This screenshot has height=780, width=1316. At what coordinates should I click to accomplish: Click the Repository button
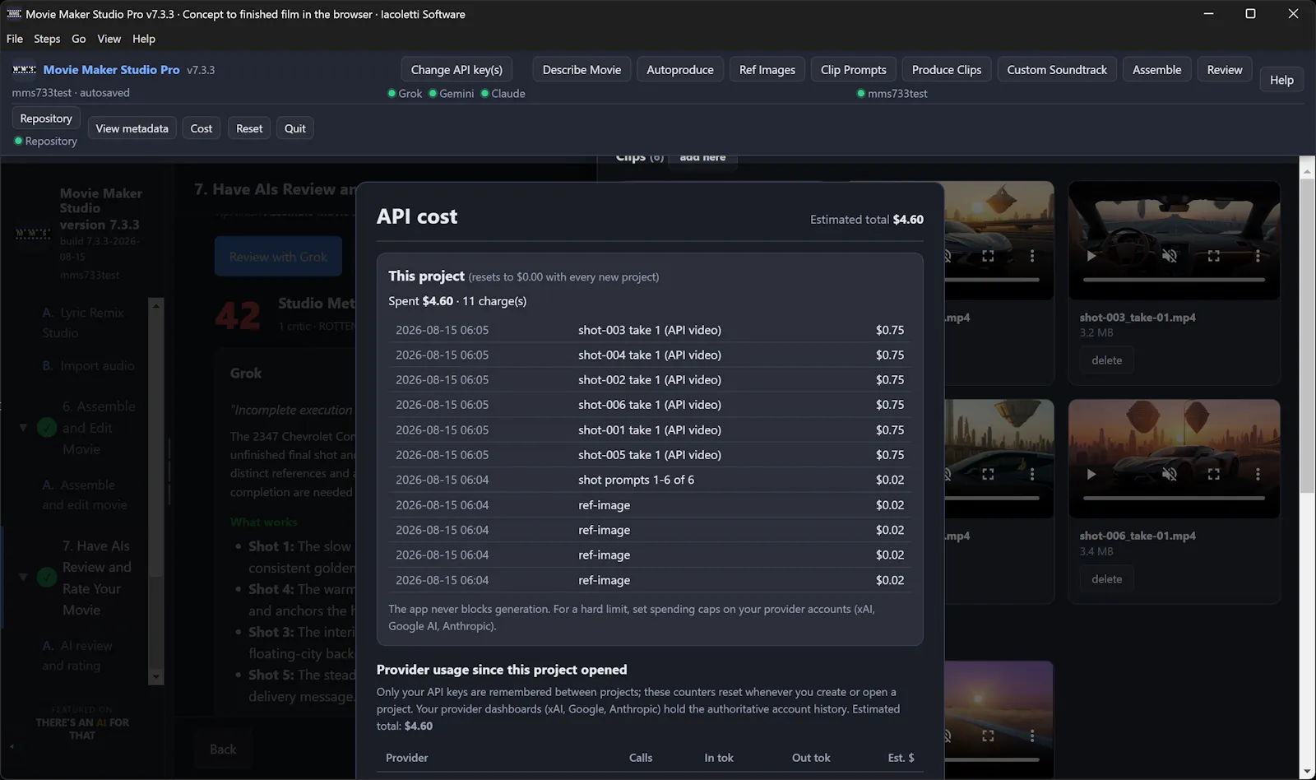pos(46,118)
